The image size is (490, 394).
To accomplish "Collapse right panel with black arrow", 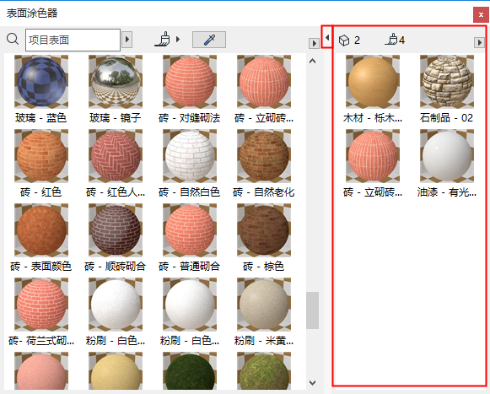I will (x=327, y=37).
